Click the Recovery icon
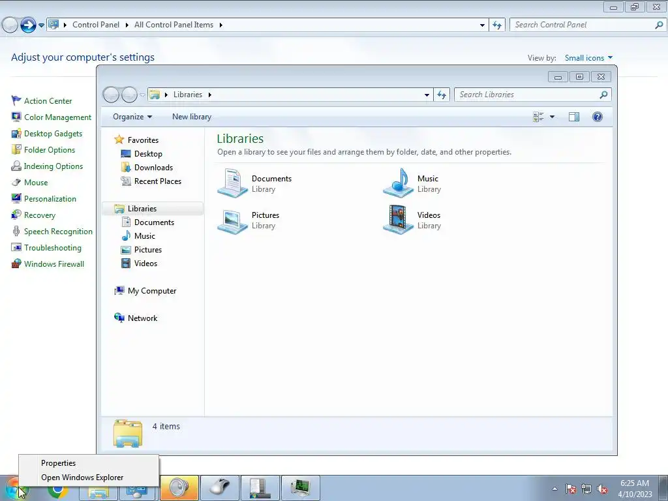Viewport: 668px width, 501px height. click(16, 215)
